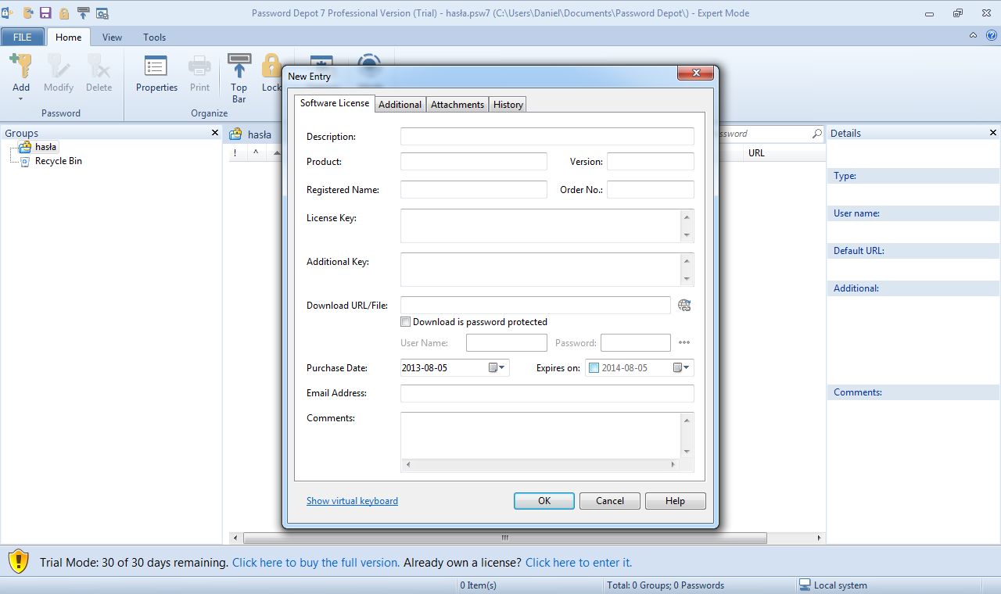Select Recycle Bin in Groups tree
Image resolution: width=1001 pixels, height=594 pixels.
coord(59,161)
